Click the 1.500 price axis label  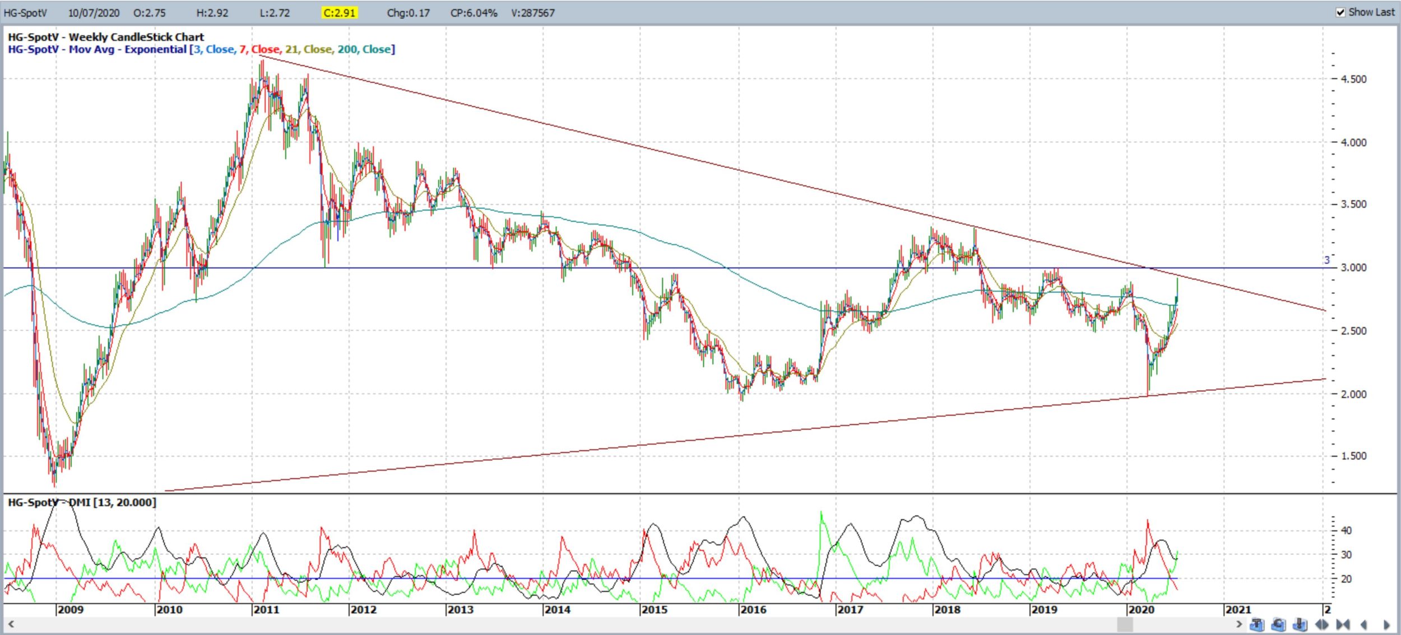1353,456
